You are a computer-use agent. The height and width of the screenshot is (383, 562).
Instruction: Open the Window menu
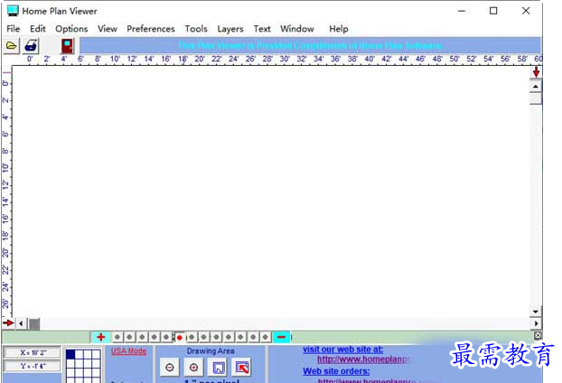[x=297, y=29]
